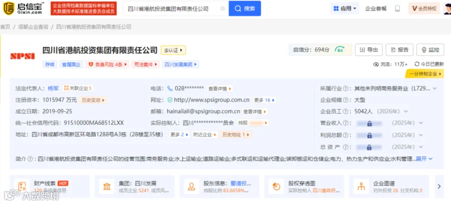Open 会员特权 VIP button
The width and height of the screenshot is (451, 204).
pos(424,8)
